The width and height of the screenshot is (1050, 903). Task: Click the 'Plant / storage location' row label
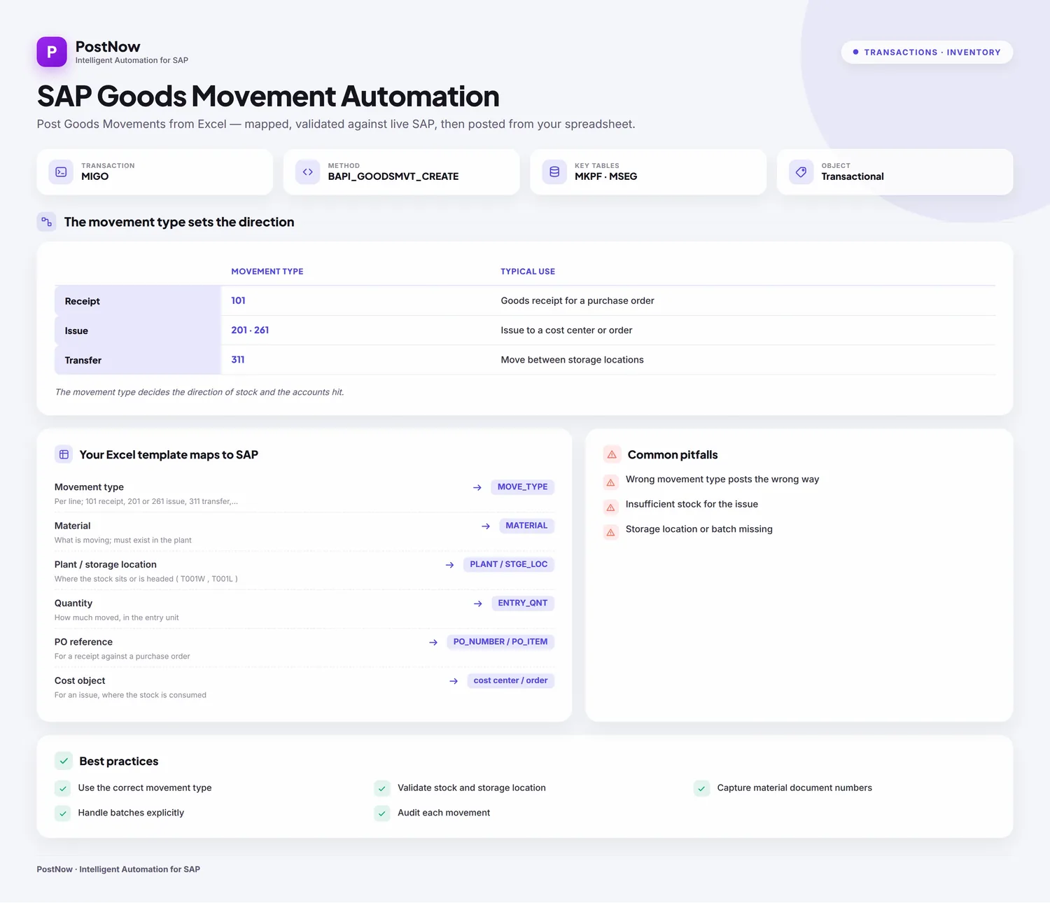(106, 565)
